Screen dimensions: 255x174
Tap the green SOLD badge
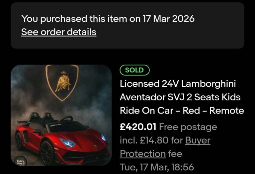(x=134, y=70)
